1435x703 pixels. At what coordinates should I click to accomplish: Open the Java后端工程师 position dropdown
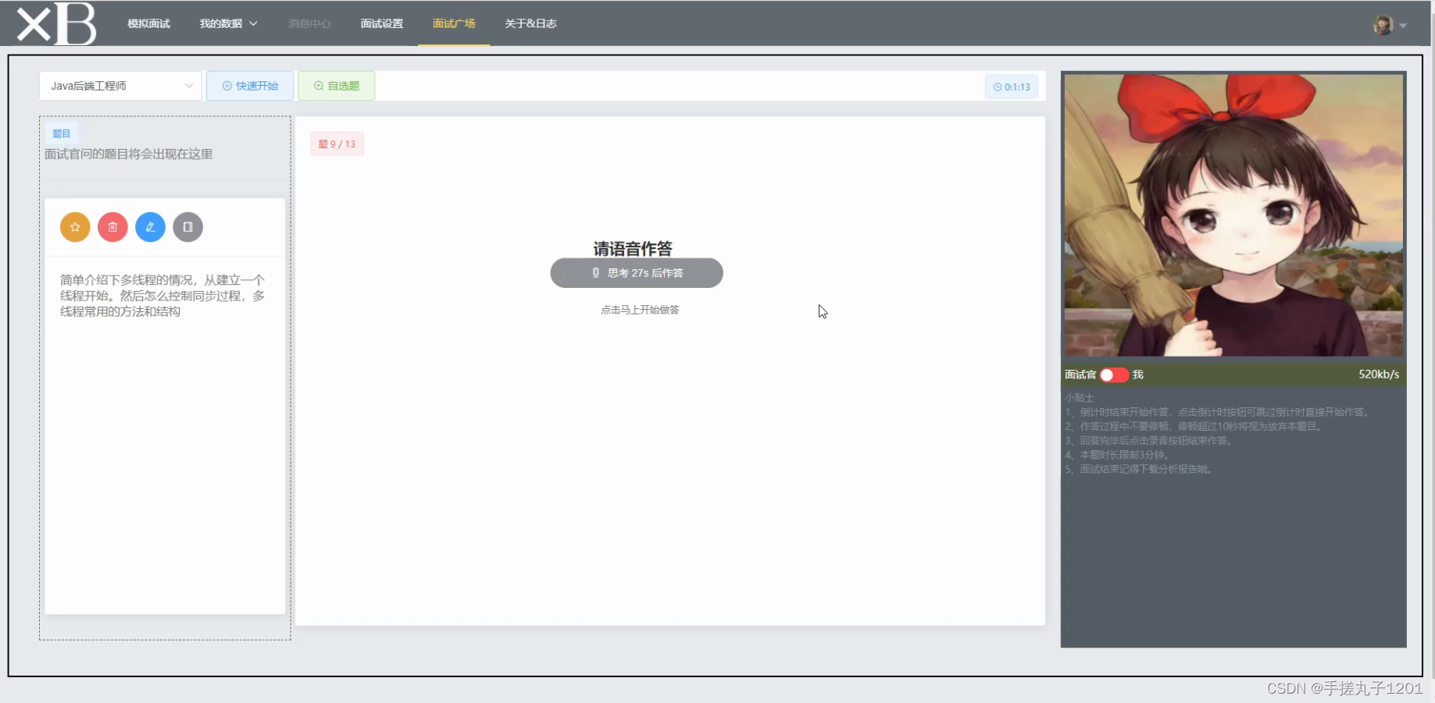tap(120, 86)
